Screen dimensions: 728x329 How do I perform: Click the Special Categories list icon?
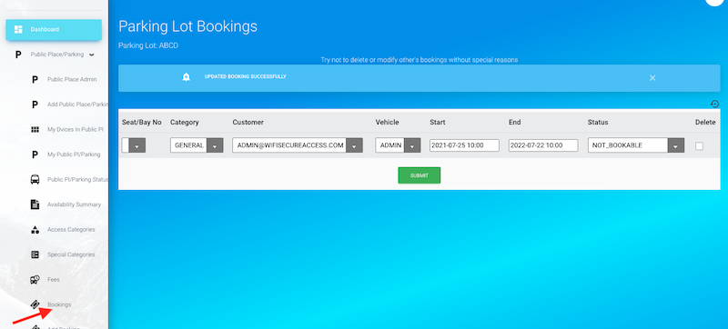pyautogui.click(x=35, y=254)
